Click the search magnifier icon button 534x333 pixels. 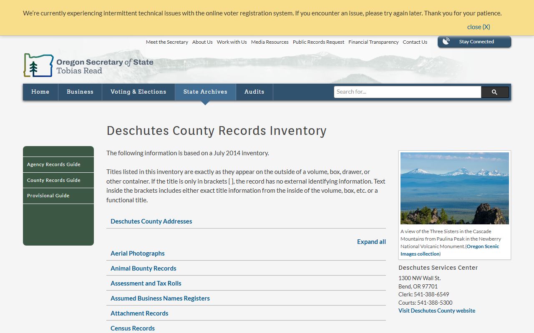point(495,92)
